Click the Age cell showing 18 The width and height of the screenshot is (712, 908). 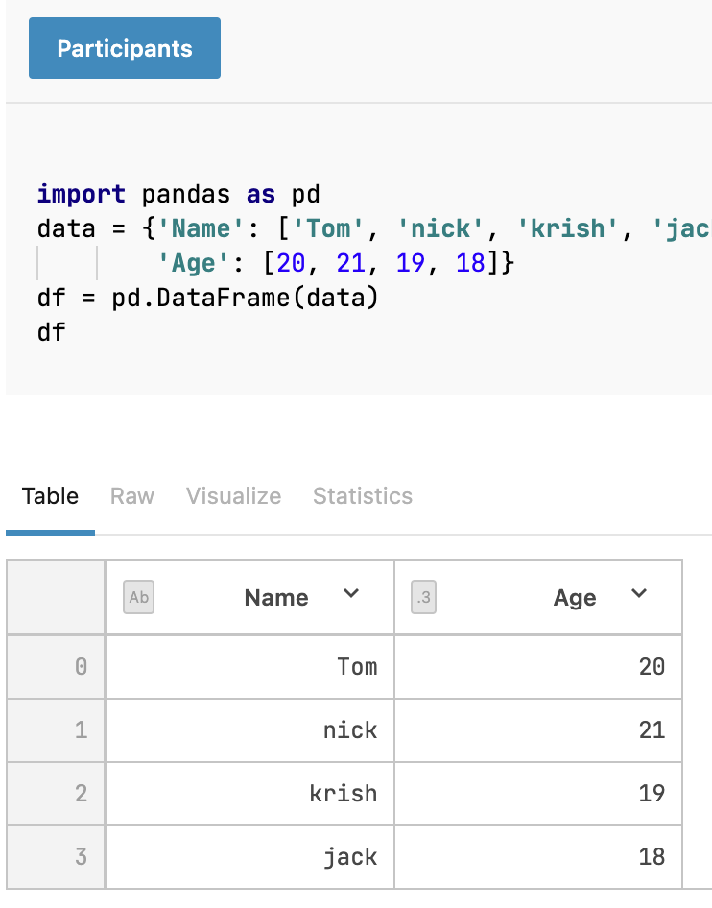[x=652, y=857]
